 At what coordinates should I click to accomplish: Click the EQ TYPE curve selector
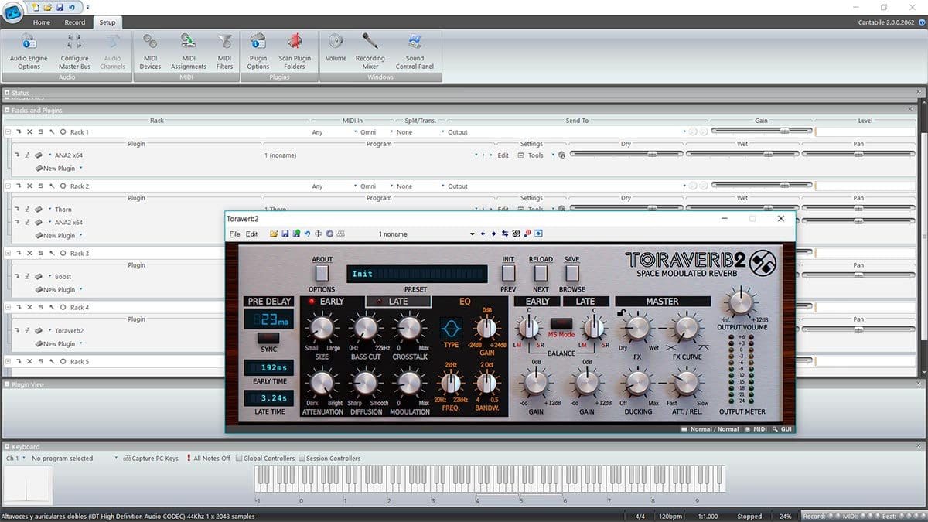(x=451, y=329)
